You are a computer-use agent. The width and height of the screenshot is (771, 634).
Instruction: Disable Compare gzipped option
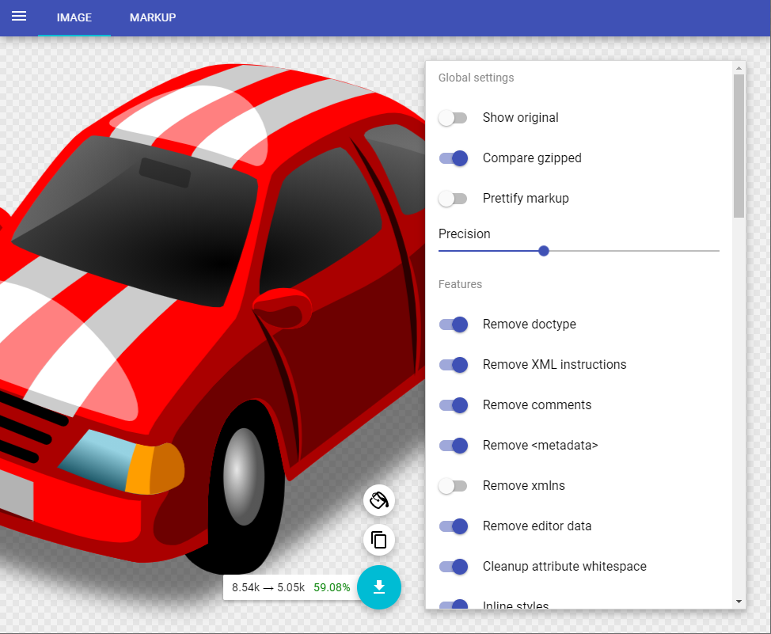click(453, 158)
